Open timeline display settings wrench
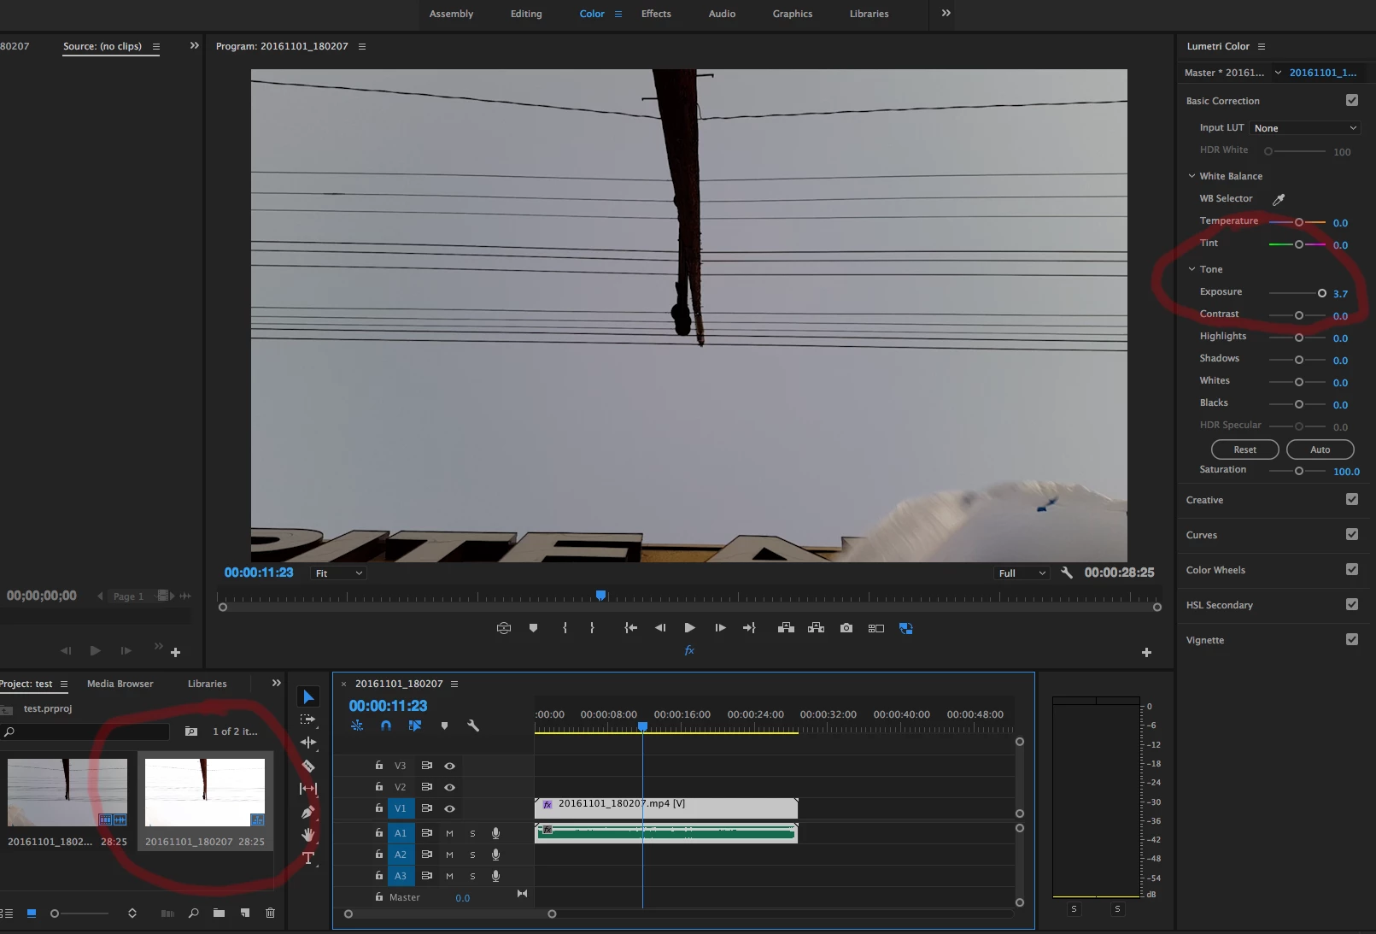 pos(473,725)
